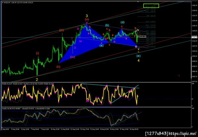Select the cyan (d) wave label
The width and height of the screenshot is (198, 137).
tap(122, 22)
